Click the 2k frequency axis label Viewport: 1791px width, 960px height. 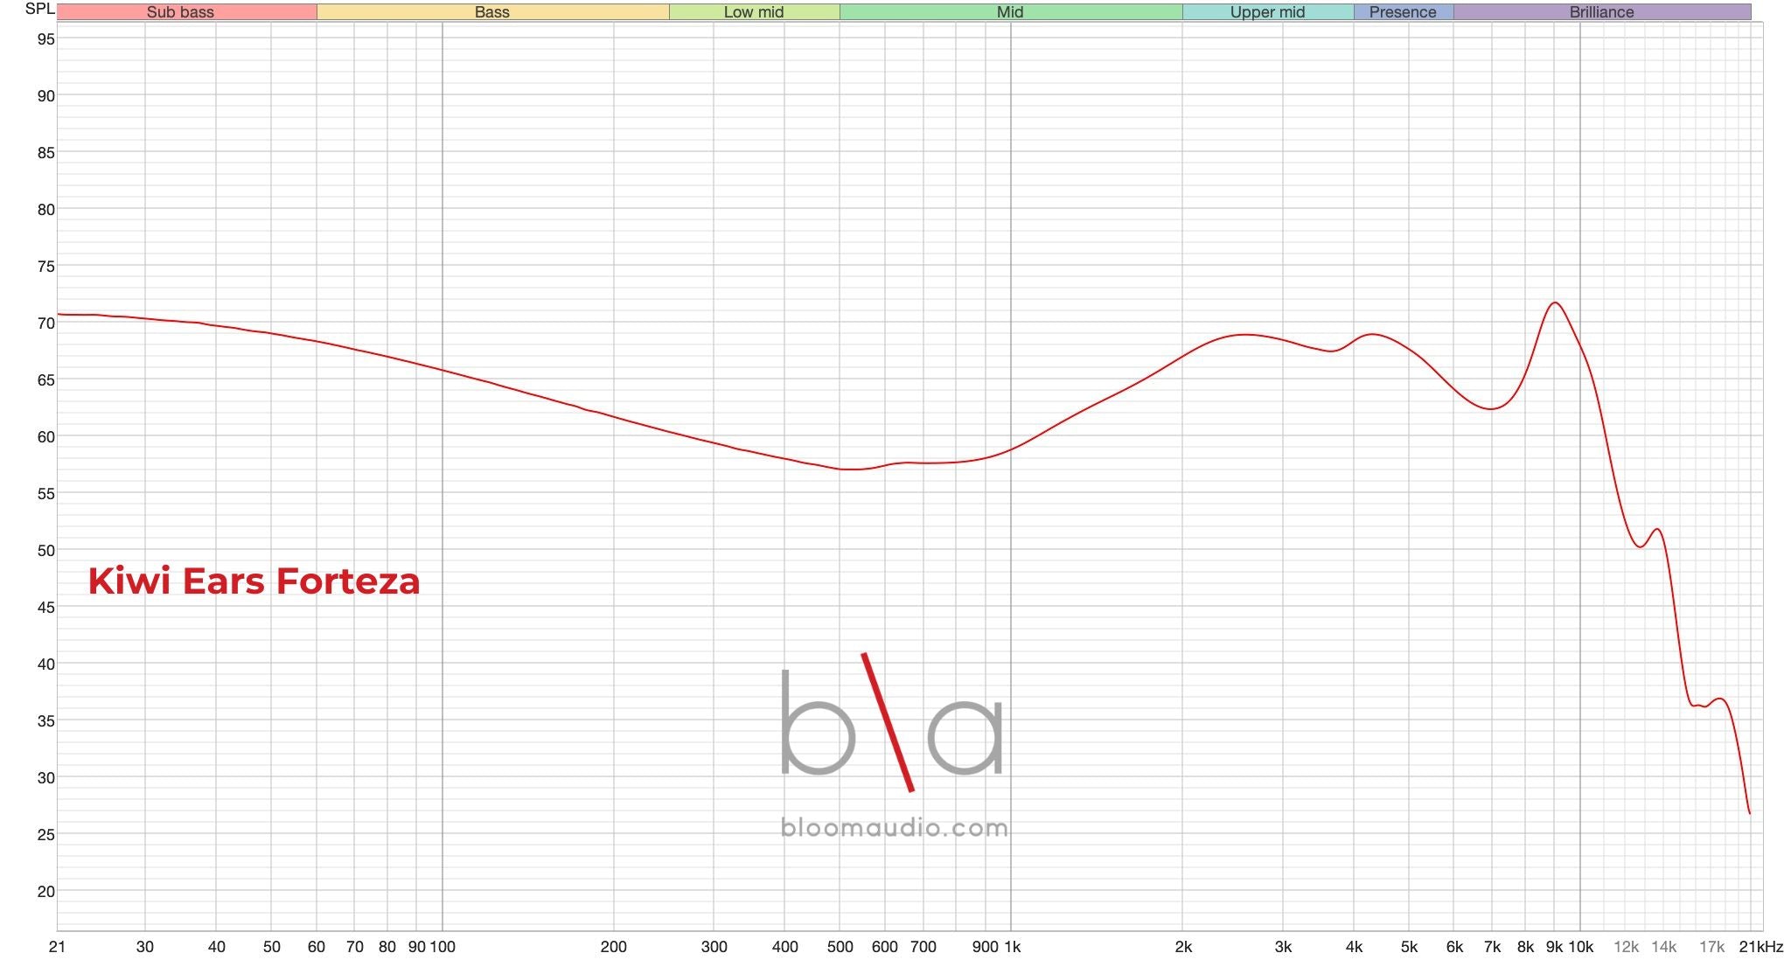(x=1183, y=947)
